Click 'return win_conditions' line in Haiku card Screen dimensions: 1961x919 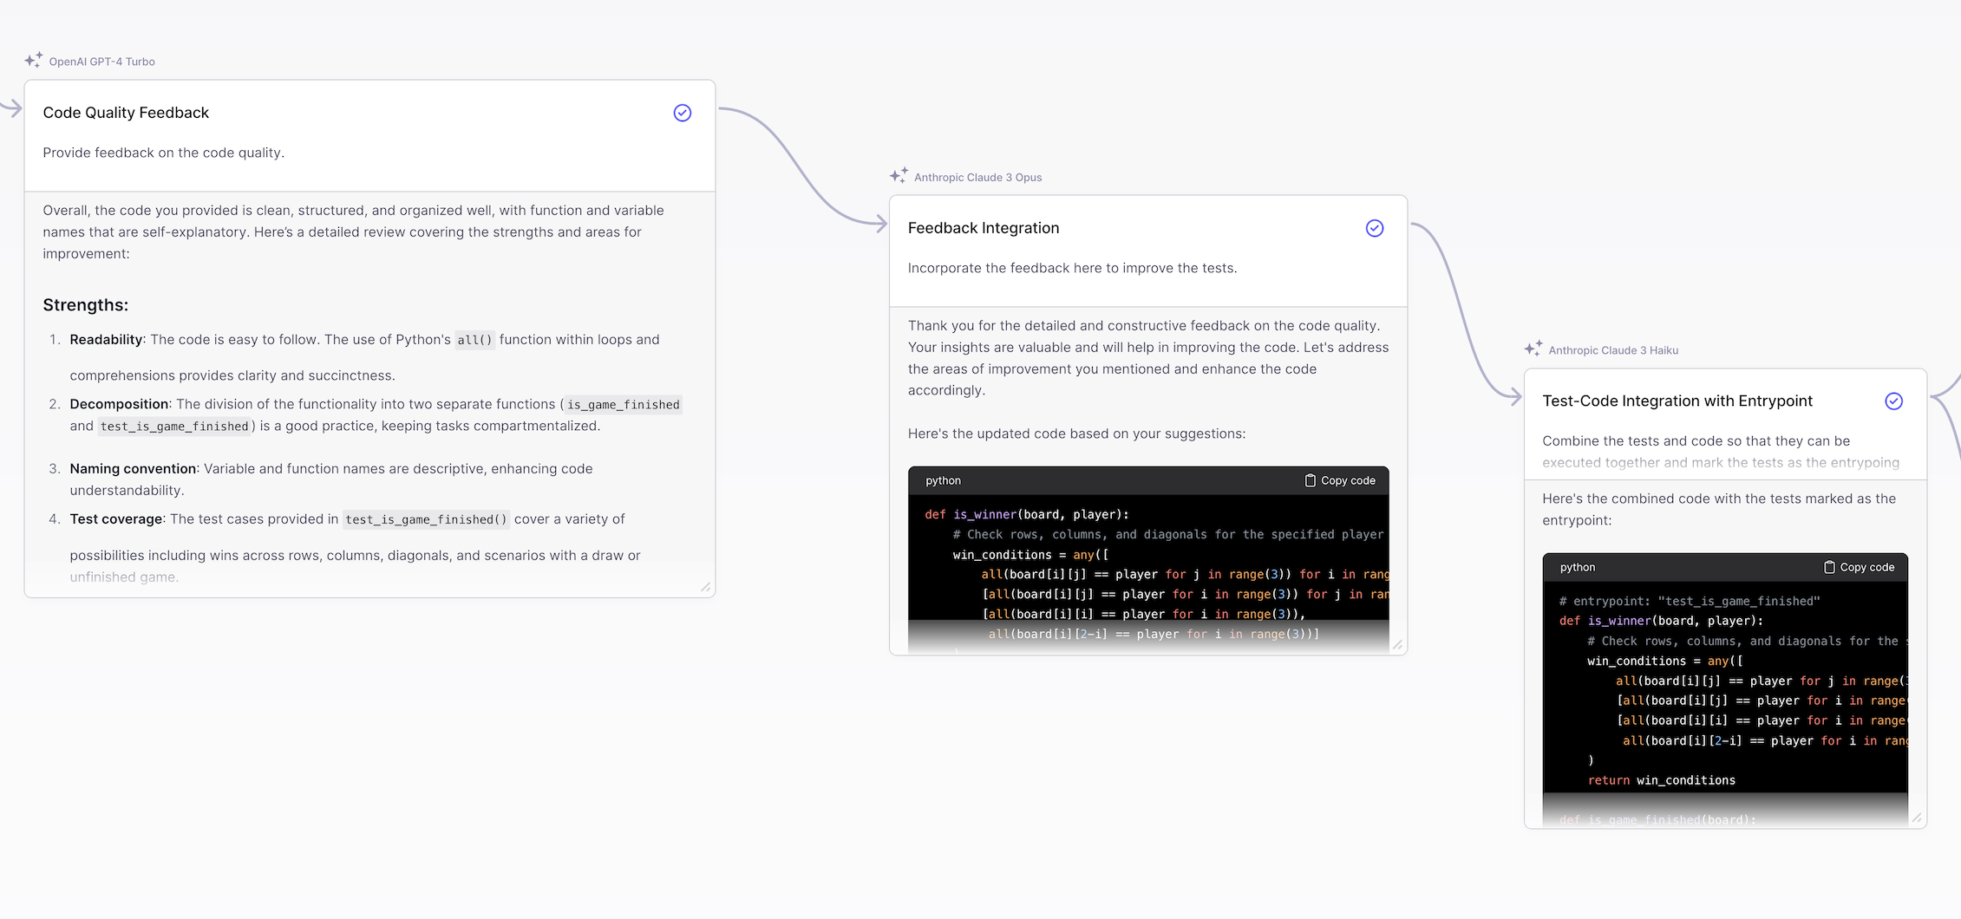(x=1662, y=780)
